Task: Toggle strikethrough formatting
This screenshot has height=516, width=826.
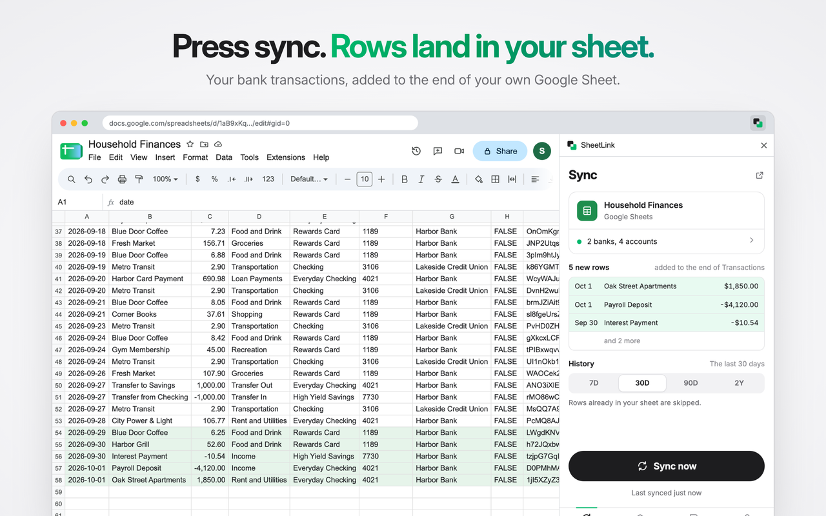Action: point(438,179)
